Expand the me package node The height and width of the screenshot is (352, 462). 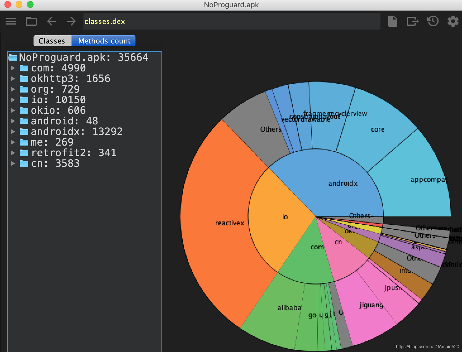13,142
